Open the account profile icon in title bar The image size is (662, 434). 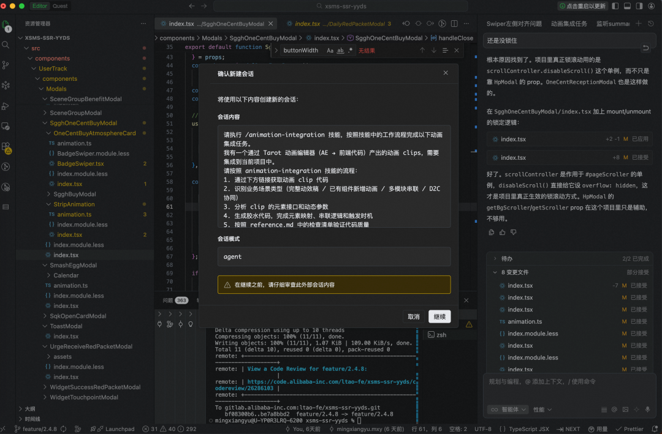(x=652, y=6)
